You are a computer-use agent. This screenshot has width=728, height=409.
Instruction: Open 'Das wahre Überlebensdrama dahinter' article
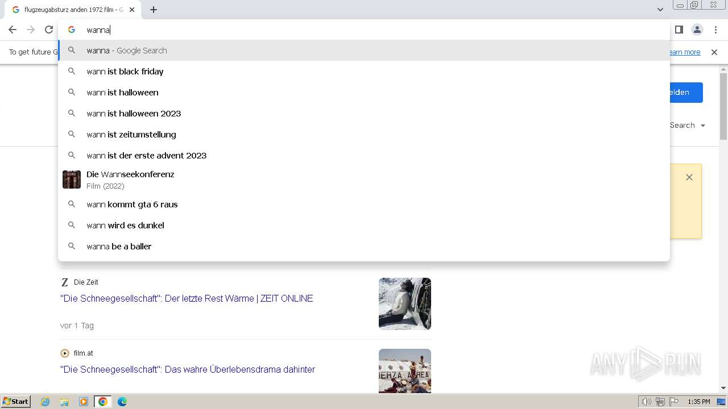(x=188, y=369)
